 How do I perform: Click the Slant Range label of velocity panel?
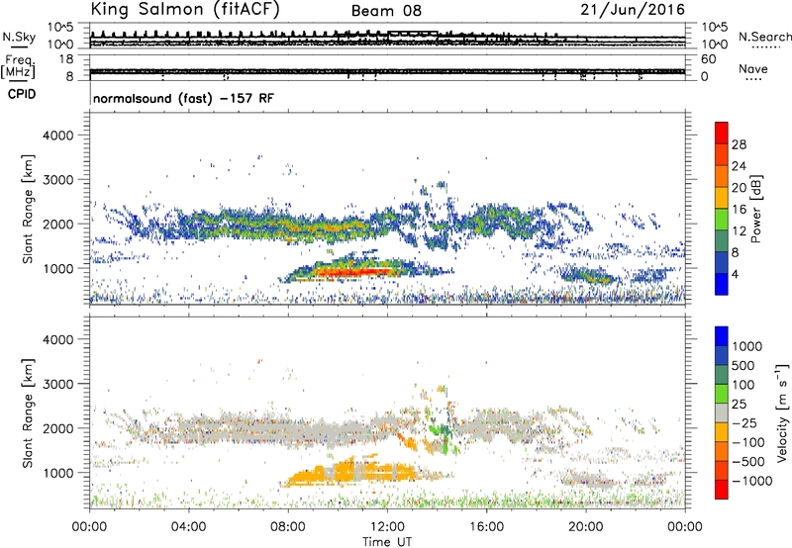click(x=28, y=412)
